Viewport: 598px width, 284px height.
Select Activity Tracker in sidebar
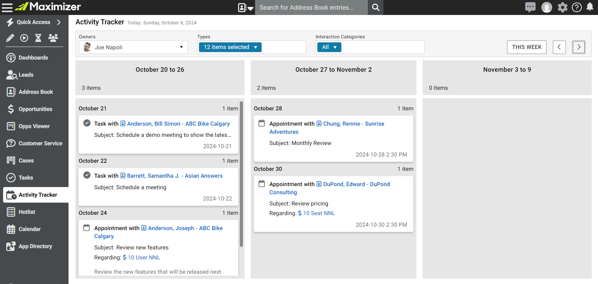pos(36,195)
